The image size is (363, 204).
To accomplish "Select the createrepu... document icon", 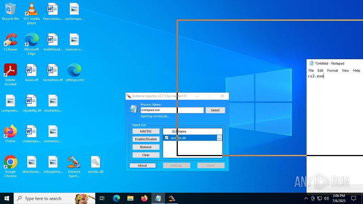I will point(31,134).
